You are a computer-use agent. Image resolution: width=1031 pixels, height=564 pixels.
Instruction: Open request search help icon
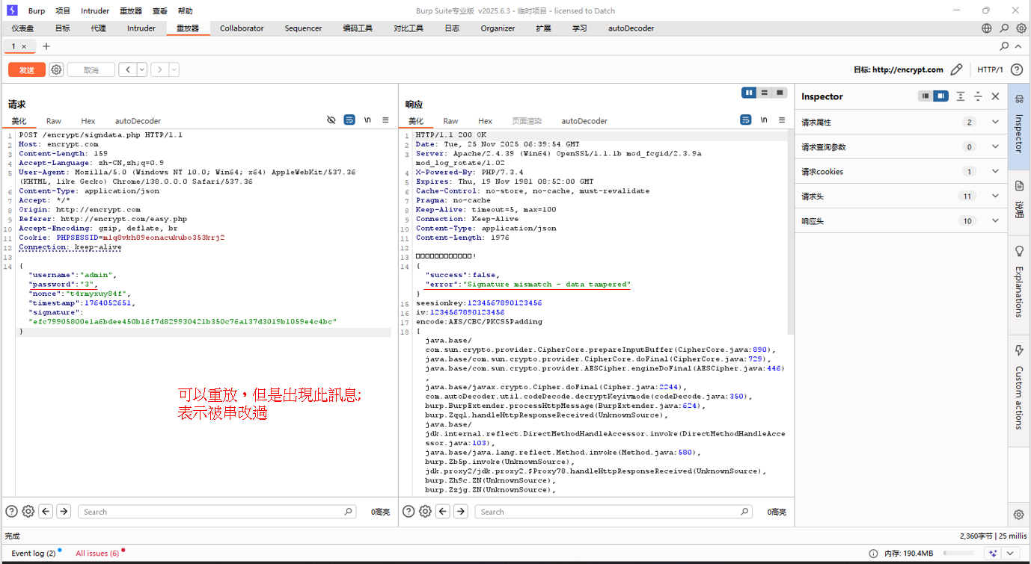pyautogui.click(x=11, y=512)
